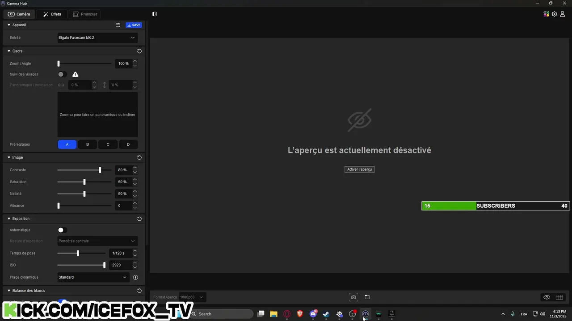Reset the Balance des blancs section
This screenshot has width=572, height=321.
139,291
